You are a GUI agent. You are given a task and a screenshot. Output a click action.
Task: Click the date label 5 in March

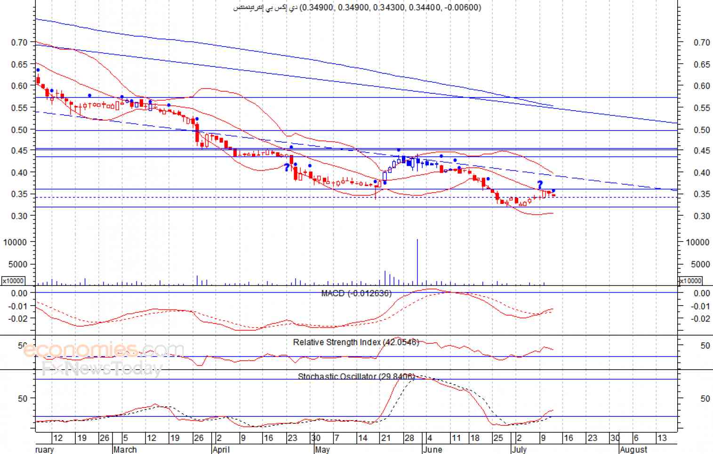(125, 438)
